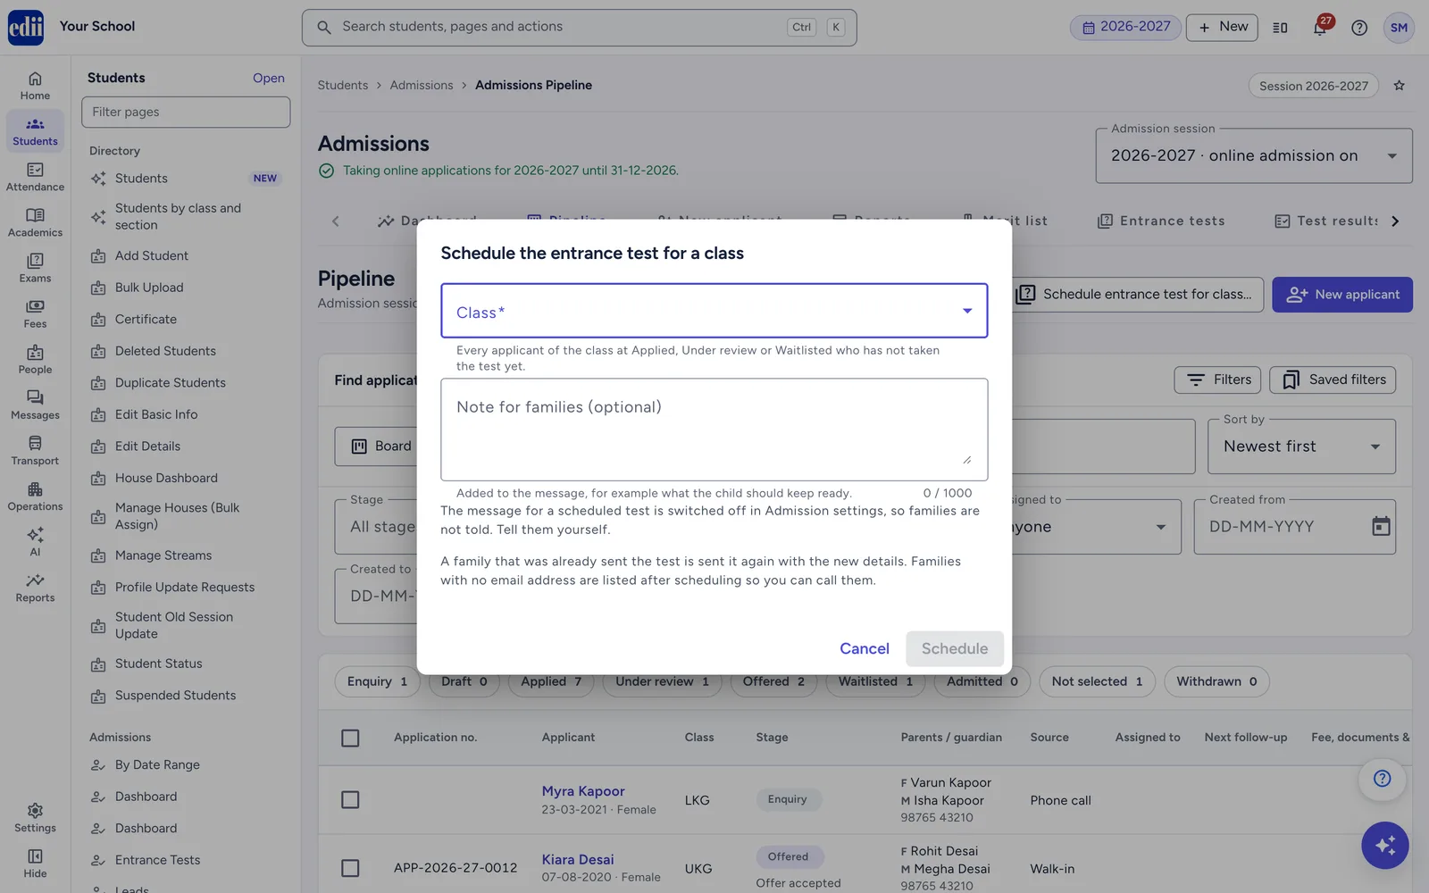
Task: Click the calendar icon in Created from field
Action: pyautogui.click(x=1381, y=526)
